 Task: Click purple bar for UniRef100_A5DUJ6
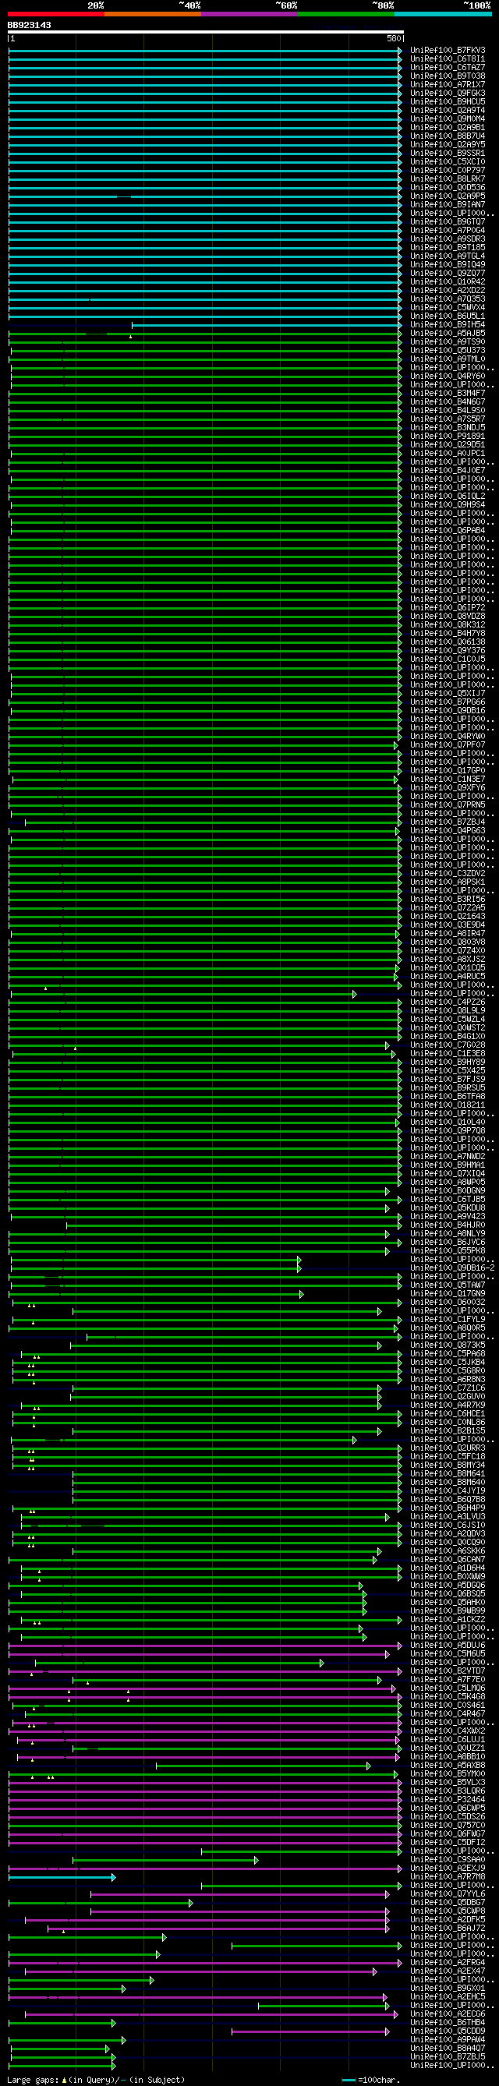(x=205, y=1646)
